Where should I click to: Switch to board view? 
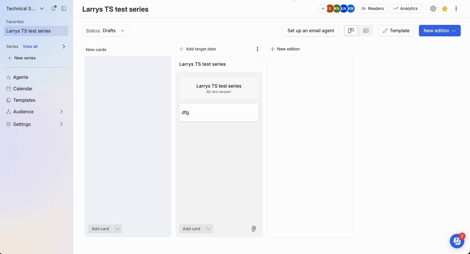[351, 31]
